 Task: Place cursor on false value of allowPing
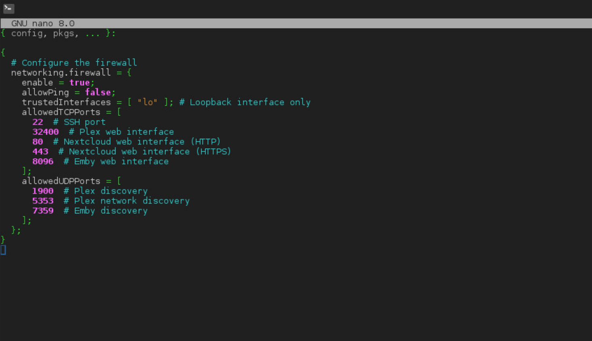click(x=98, y=93)
